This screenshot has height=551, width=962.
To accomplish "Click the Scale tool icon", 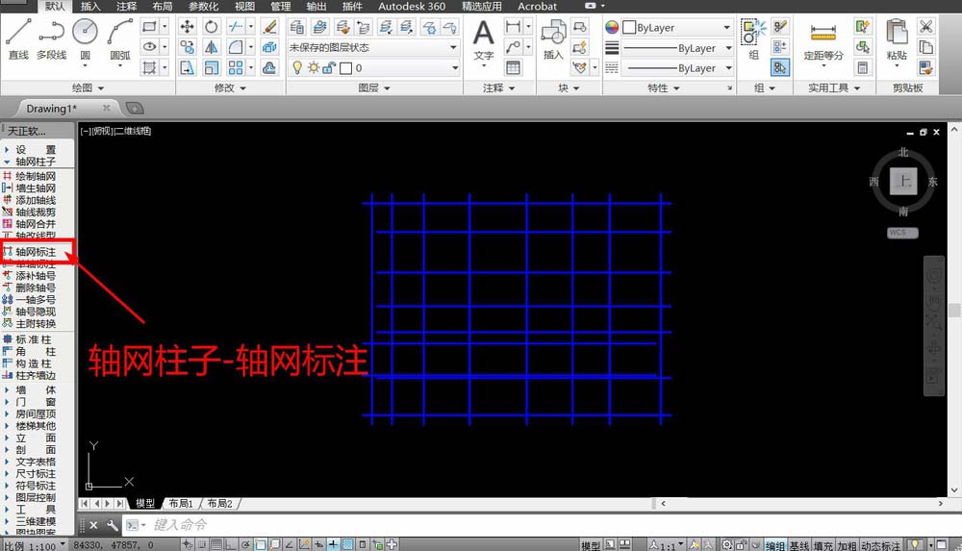I will (211, 67).
